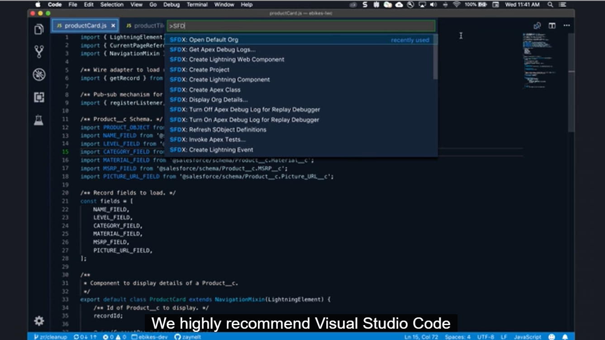The width and height of the screenshot is (605, 340).
Task: Open the View menu
Action: tap(136, 5)
